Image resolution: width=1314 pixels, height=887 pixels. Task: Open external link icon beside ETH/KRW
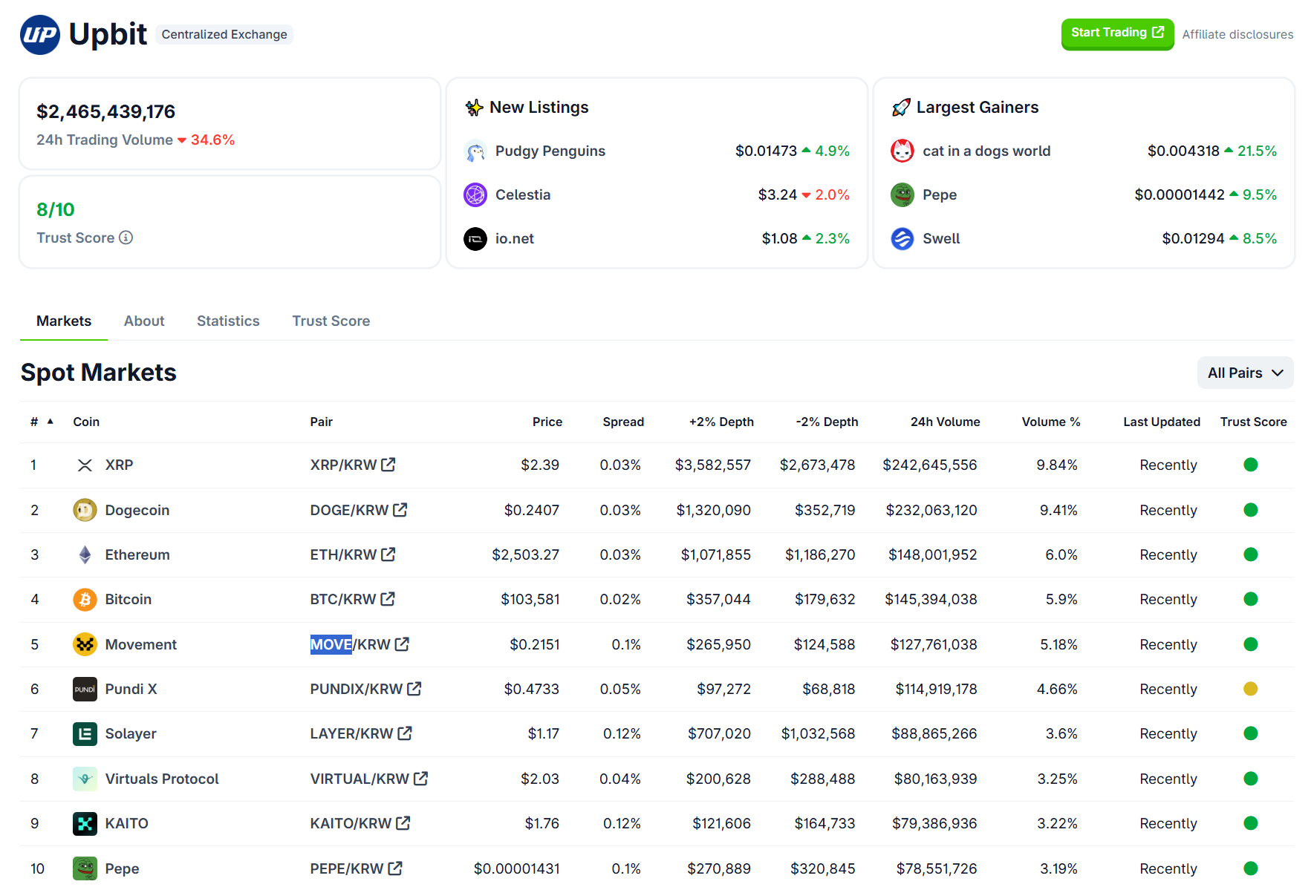pyautogui.click(x=388, y=554)
